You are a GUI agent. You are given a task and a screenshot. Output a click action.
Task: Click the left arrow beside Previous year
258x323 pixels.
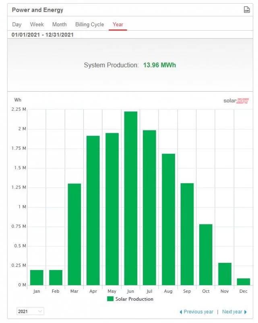(181, 312)
